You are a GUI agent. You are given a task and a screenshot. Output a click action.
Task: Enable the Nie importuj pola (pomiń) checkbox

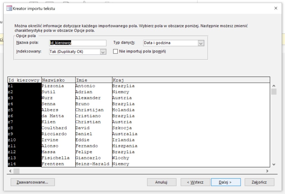116,51
